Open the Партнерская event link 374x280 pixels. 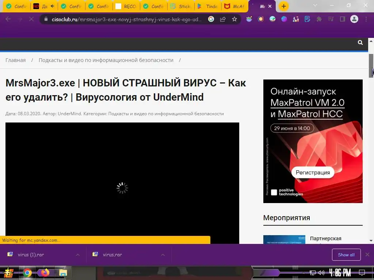click(325, 238)
